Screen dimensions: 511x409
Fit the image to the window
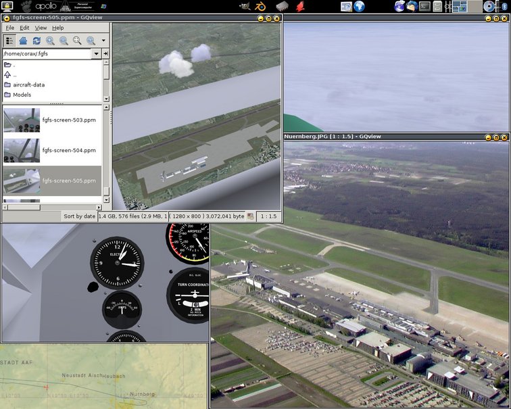(x=77, y=41)
